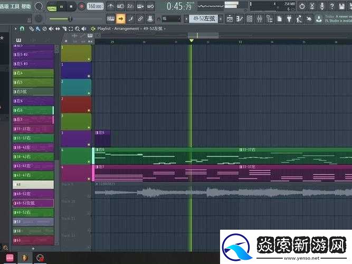352x264 pixels.
Task: Click the Record button in transport
Action: click(x=81, y=6)
